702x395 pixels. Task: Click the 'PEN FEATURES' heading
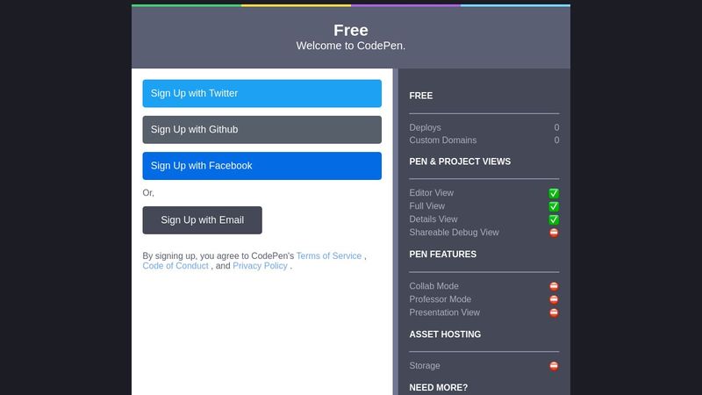(443, 255)
